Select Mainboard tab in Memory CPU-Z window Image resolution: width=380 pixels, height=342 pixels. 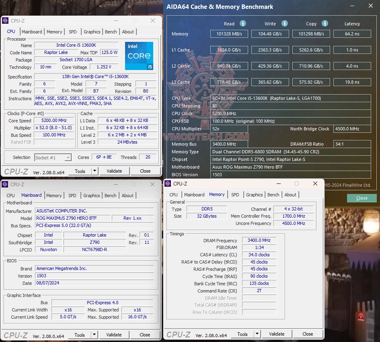click(194, 195)
